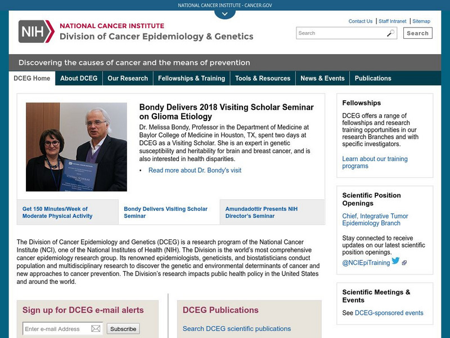Click the Bondy award photo
The width and height of the screenshot is (450, 338).
76,147
